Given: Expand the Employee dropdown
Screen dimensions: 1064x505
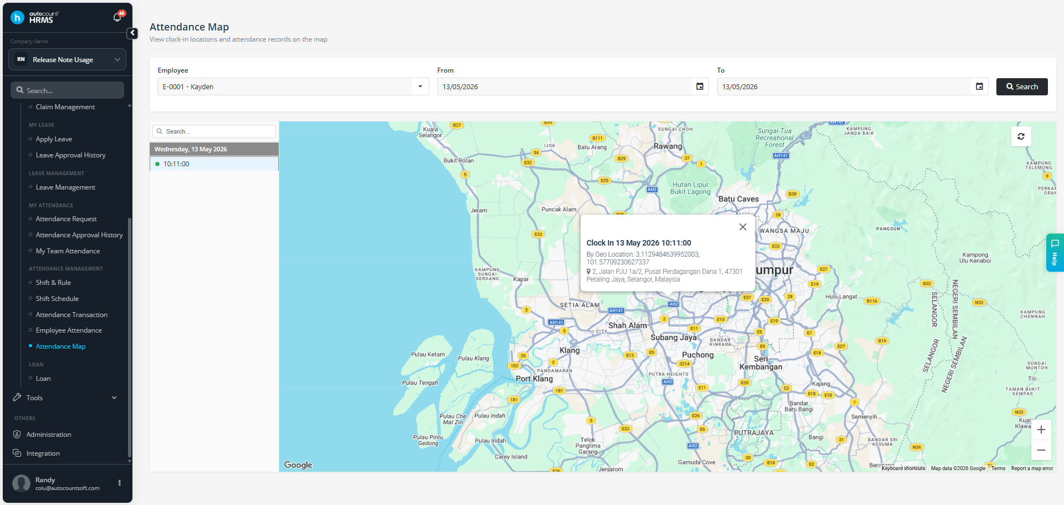Looking at the screenshot, I should point(293,86).
